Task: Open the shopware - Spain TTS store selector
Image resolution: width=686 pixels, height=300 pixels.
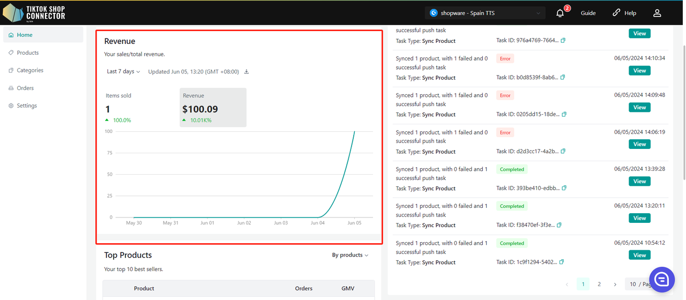Action: point(485,13)
